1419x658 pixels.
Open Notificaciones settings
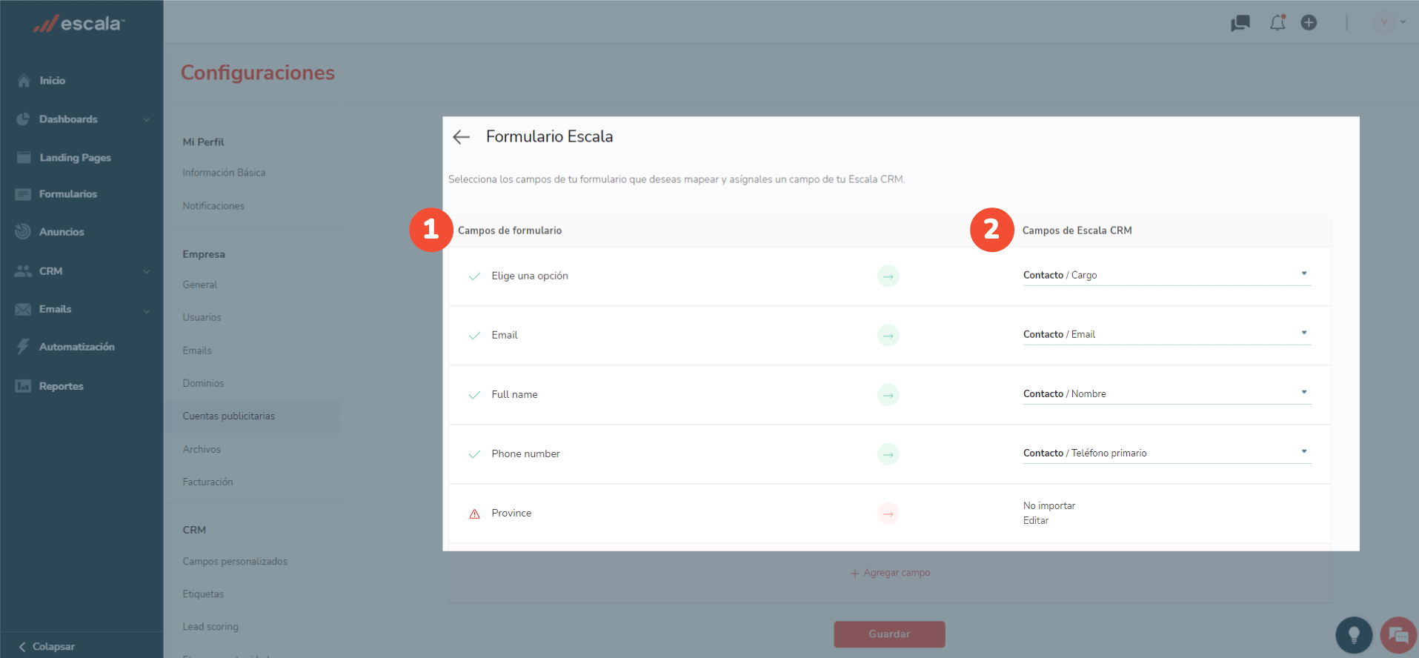pyautogui.click(x=213, y=206)
